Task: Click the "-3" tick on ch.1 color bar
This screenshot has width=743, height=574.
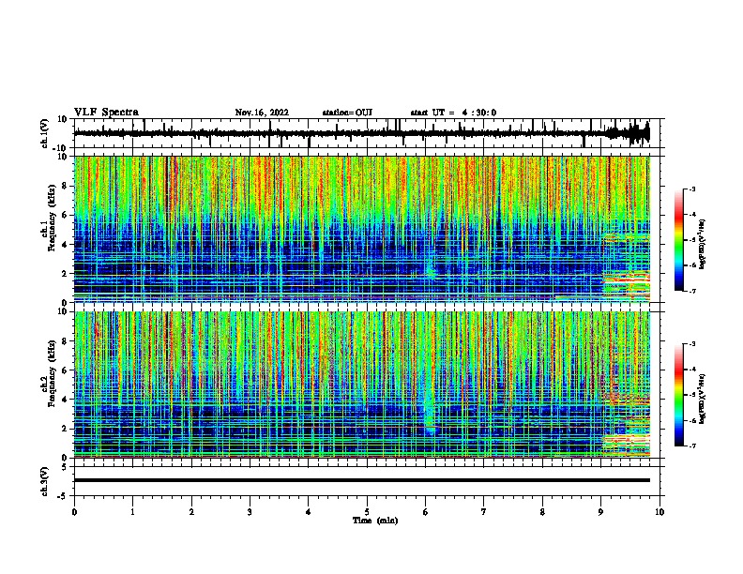Action: [x=692, y=189]
